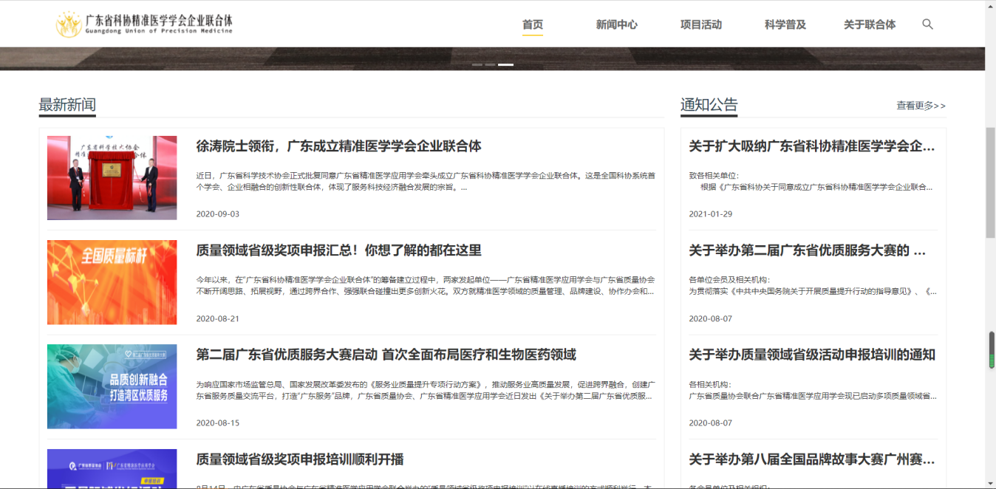Click the date 2021-01-29
Viewport: 996px width, 489px height.
coord(711,214)
